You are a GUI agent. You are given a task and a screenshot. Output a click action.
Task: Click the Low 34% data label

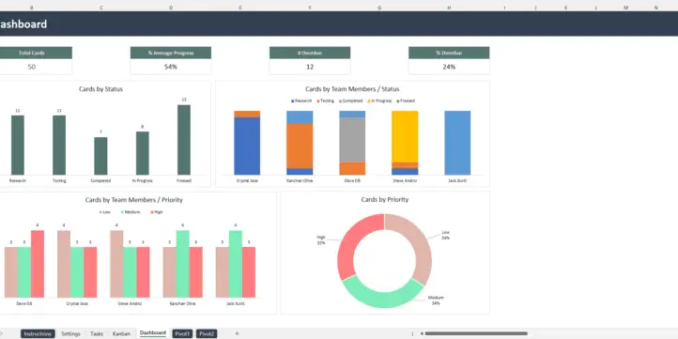pyautogui.click(x=445, y=235)
